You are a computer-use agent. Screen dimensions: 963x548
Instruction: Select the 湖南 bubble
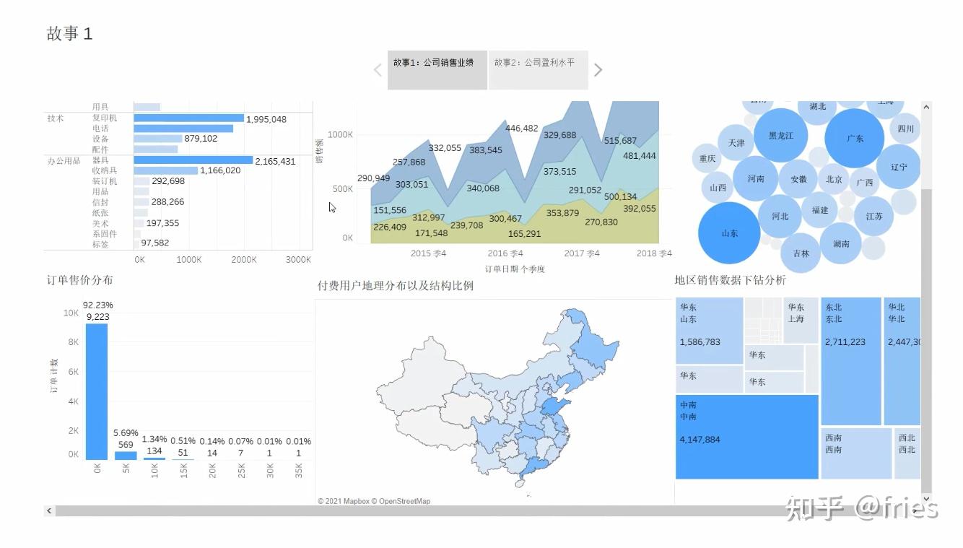(x=841, y=244)
